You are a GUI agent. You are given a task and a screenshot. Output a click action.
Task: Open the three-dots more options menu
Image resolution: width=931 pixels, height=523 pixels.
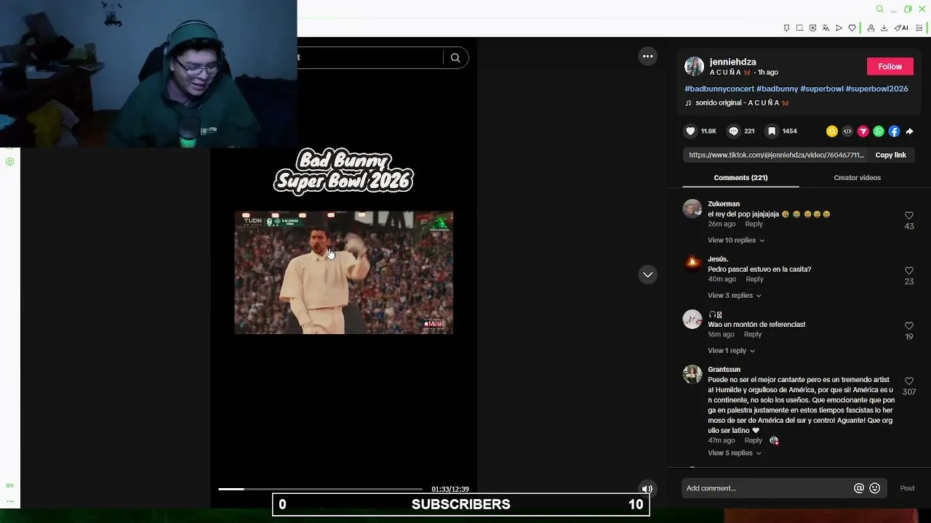click(x=647, y=57)
